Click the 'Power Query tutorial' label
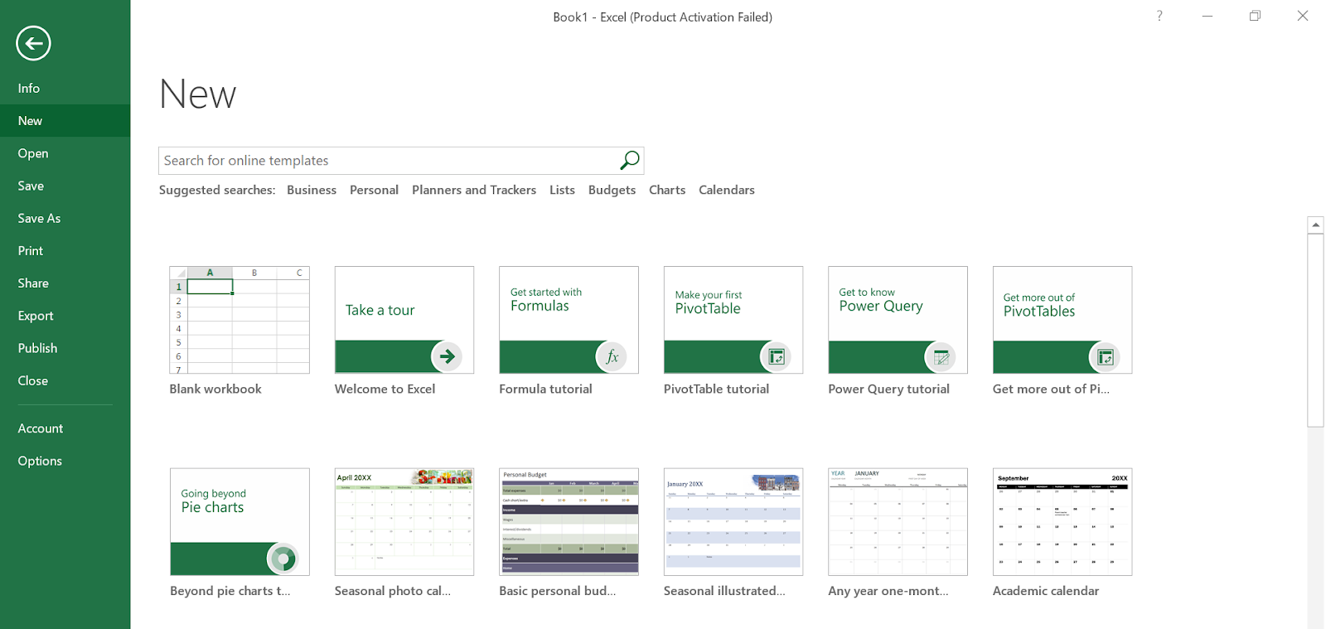 click(x=888, y=389)
